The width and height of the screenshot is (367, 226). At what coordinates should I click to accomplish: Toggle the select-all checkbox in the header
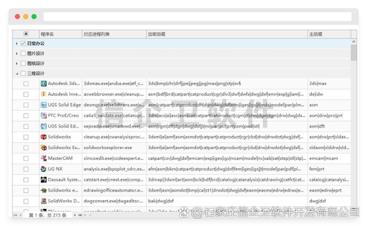(26, 34)
